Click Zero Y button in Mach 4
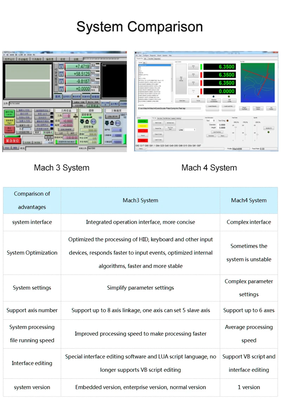 tap(194, 75)
